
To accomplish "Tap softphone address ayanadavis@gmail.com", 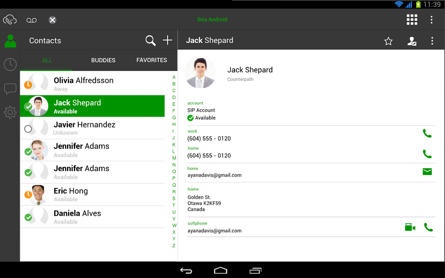I will click(215, 231).
